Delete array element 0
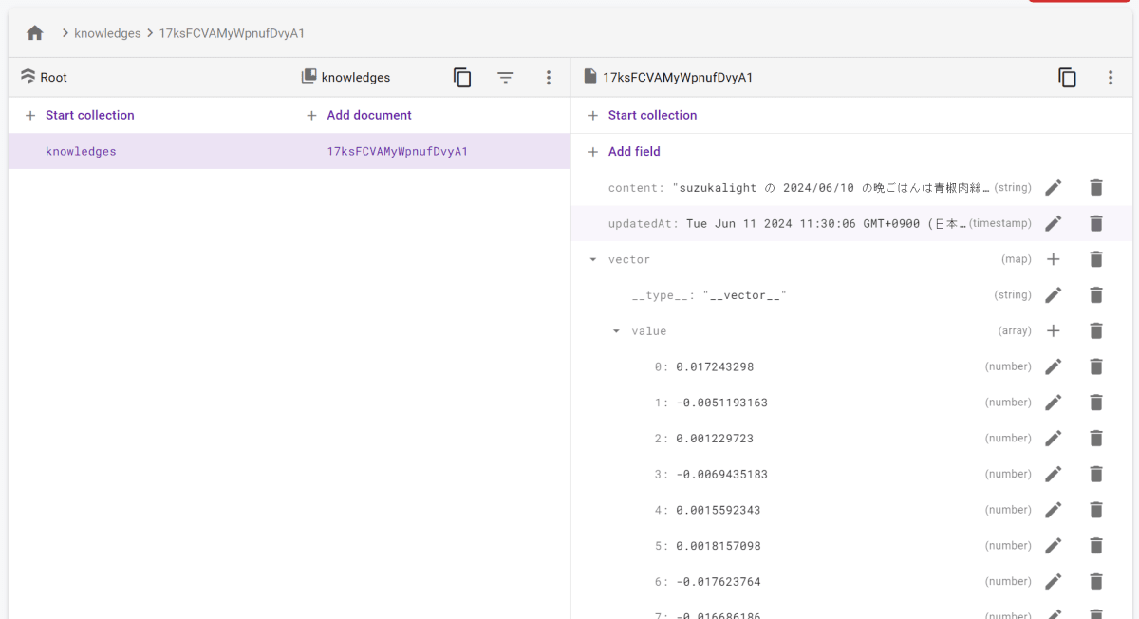Image resolution: width=1139 pixels, height=619 pixels. point(1096,366)
